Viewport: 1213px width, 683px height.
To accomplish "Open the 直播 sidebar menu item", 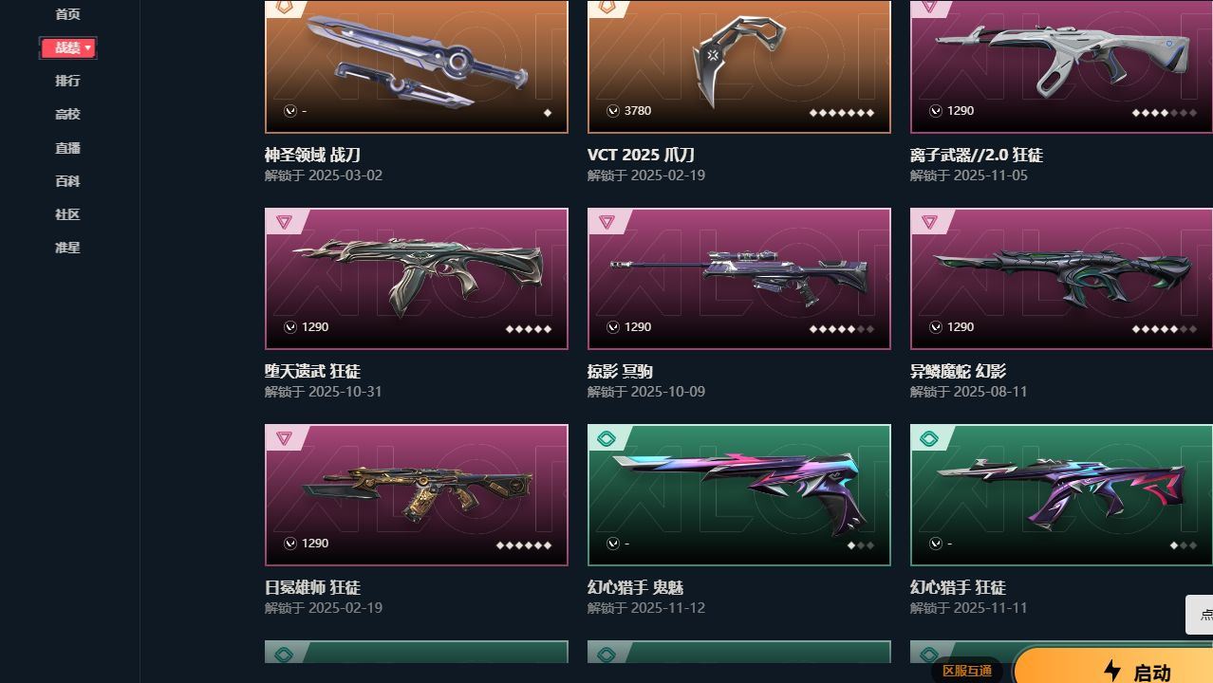I will [67, 148].
